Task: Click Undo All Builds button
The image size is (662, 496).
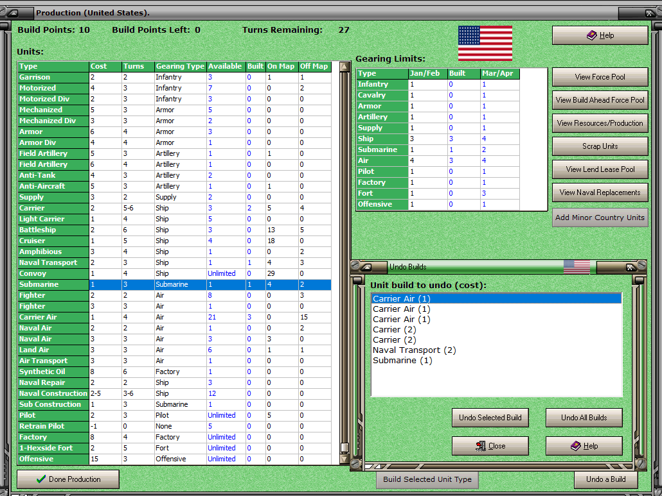Action: (584, 418)
